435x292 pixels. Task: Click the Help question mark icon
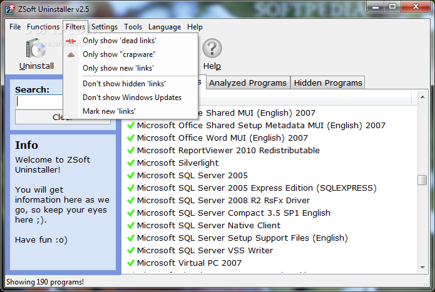[x=212, y=48]
